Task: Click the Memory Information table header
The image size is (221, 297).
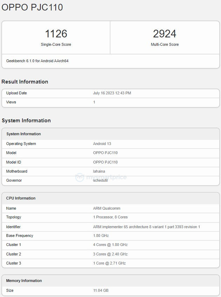Action: 24,281
